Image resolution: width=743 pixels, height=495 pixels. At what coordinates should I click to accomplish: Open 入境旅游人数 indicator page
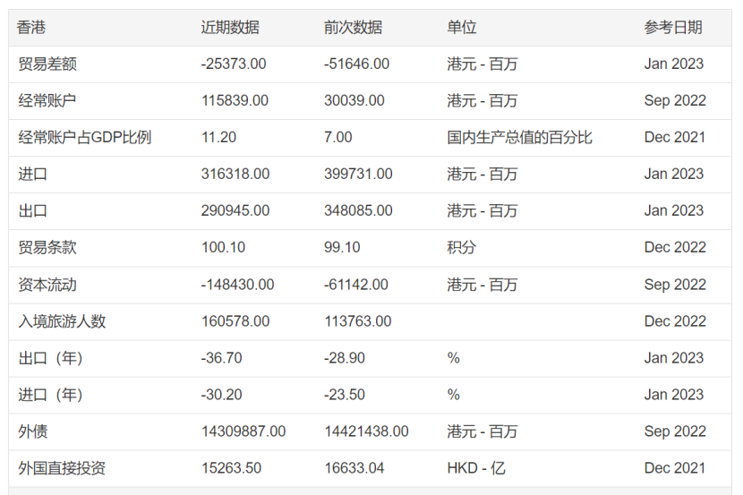coord(62,321)
